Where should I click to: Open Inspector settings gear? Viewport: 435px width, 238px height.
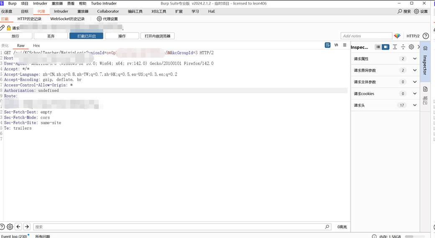412,47
